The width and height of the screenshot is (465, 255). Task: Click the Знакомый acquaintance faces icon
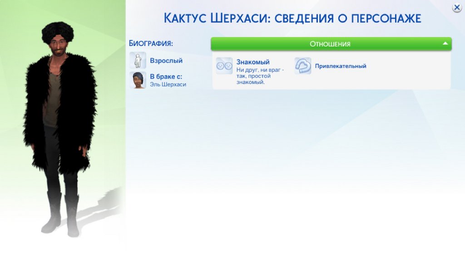click(x=224, y=66)
